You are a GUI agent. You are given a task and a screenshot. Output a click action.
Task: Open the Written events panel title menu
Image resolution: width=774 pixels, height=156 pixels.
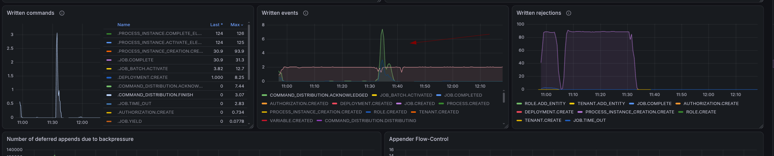[280, 13]
